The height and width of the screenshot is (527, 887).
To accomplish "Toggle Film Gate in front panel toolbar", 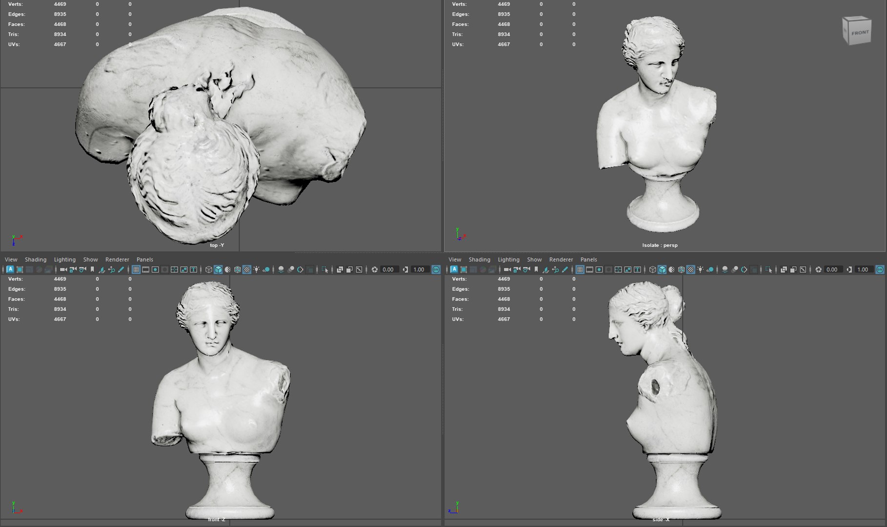I will [x=145, y=269].
